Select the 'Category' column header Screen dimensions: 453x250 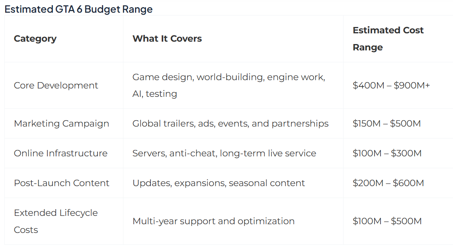[35, 38]
